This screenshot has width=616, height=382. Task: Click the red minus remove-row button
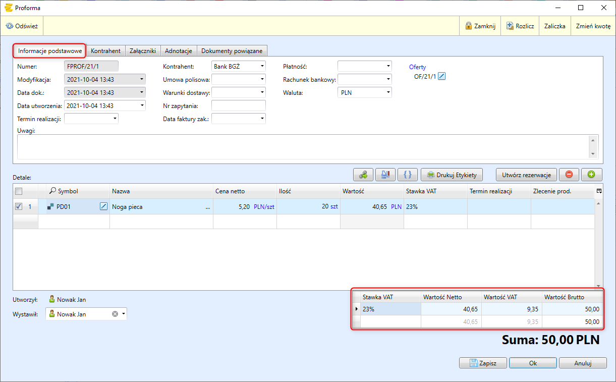(569, 175)
